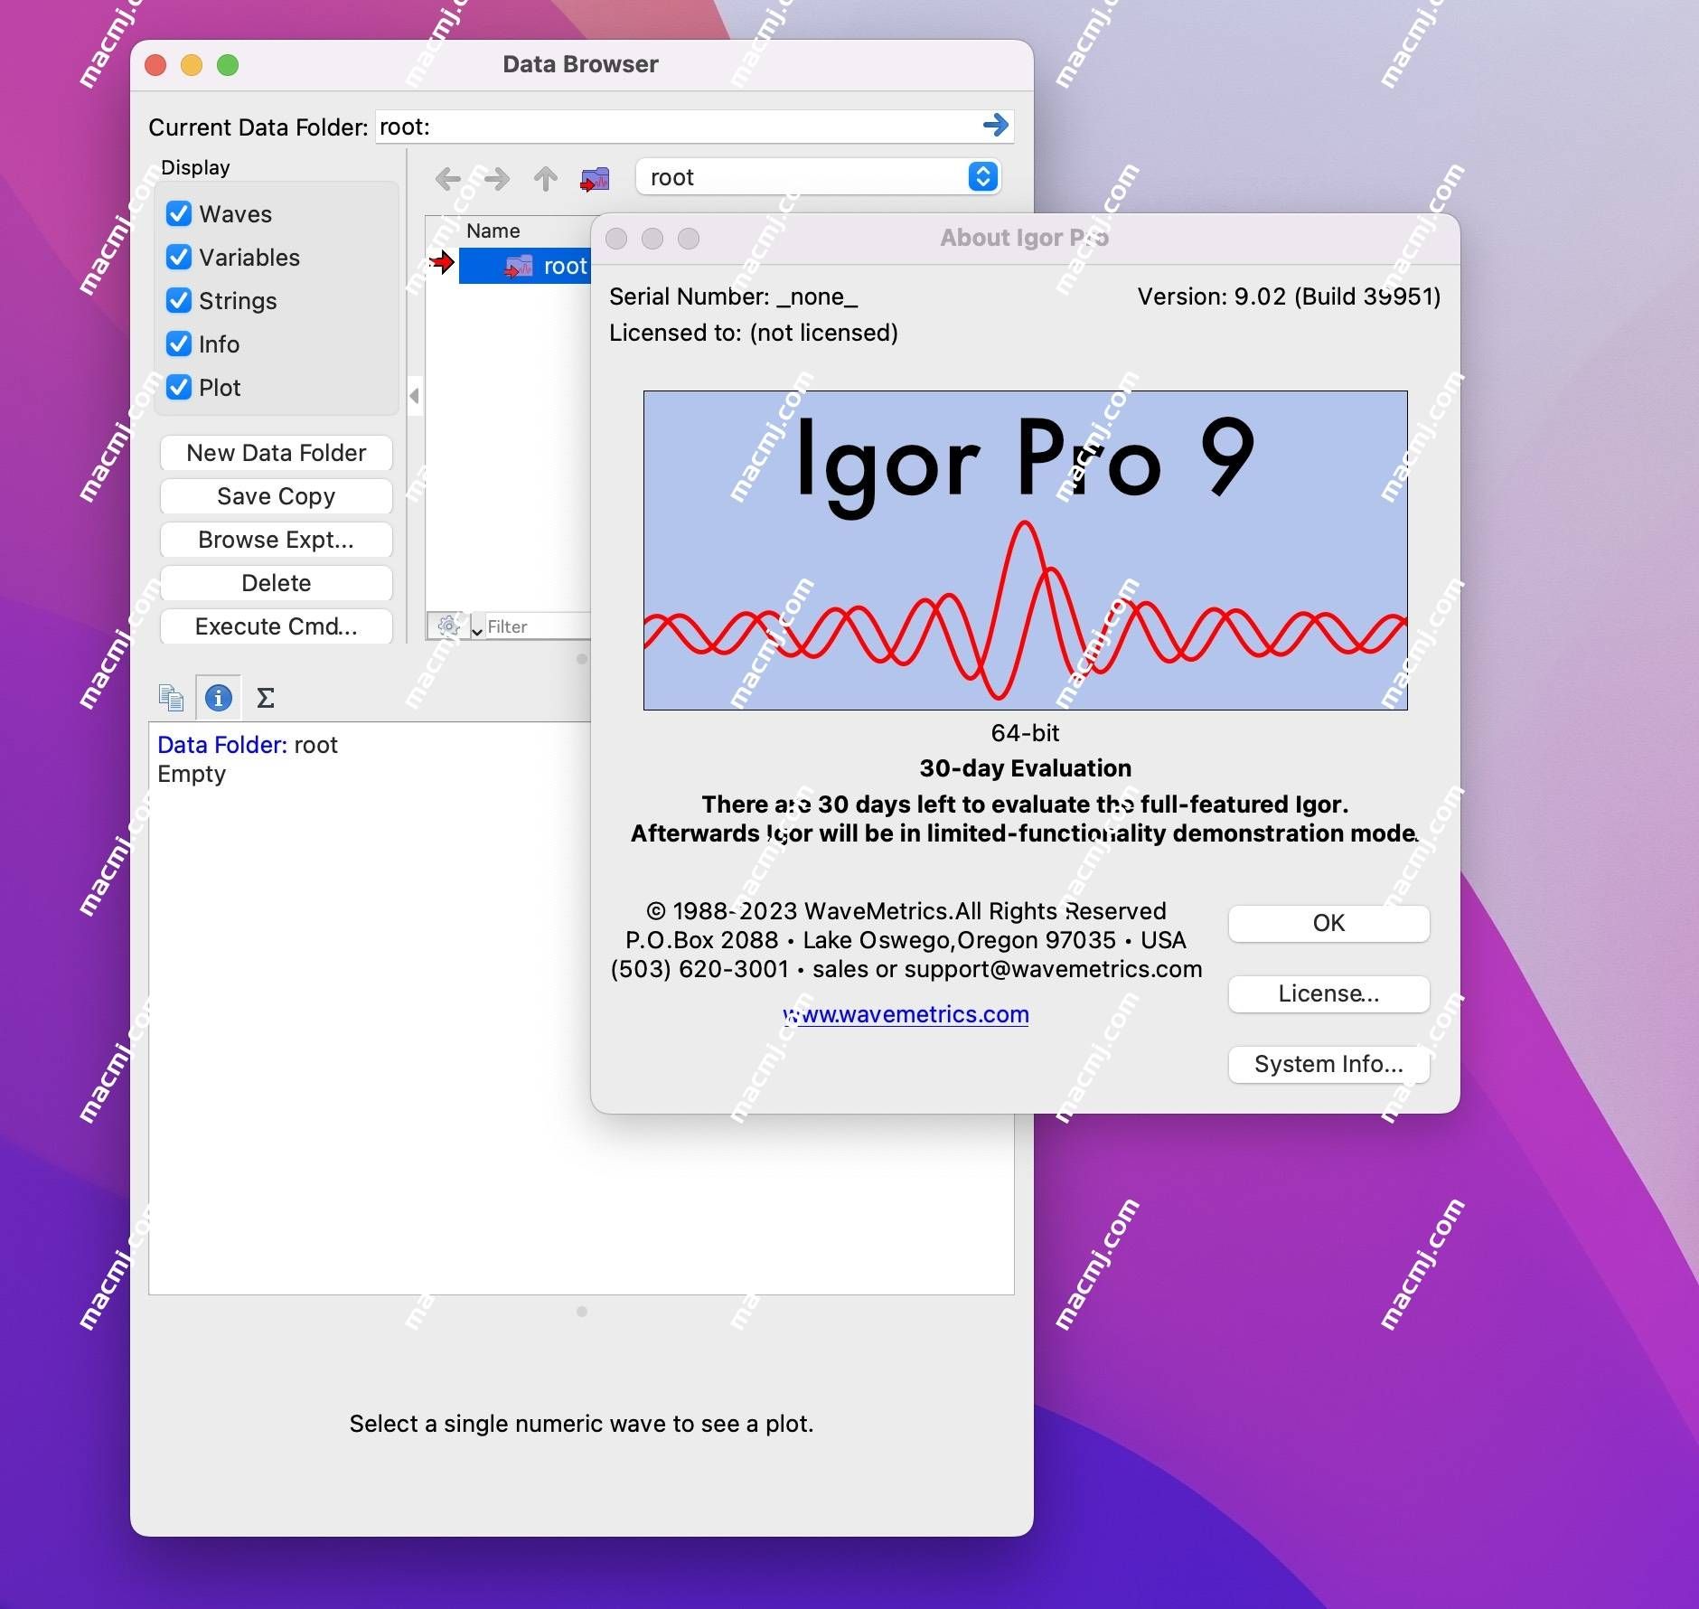Click 'Version: 9.02 (Build 39951)' text

(x=1289, y=296)
